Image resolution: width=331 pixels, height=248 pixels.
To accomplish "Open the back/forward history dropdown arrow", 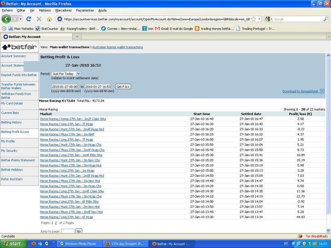I will [x=20, y=19].
